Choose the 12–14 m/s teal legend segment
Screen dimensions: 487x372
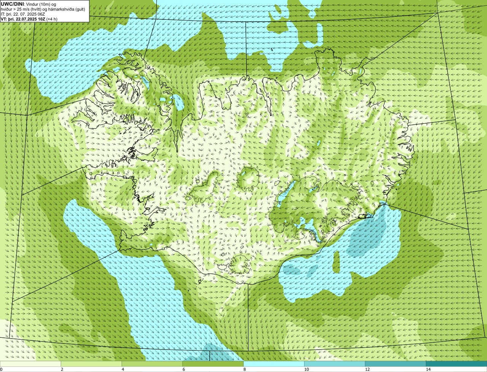coord(396,364)
